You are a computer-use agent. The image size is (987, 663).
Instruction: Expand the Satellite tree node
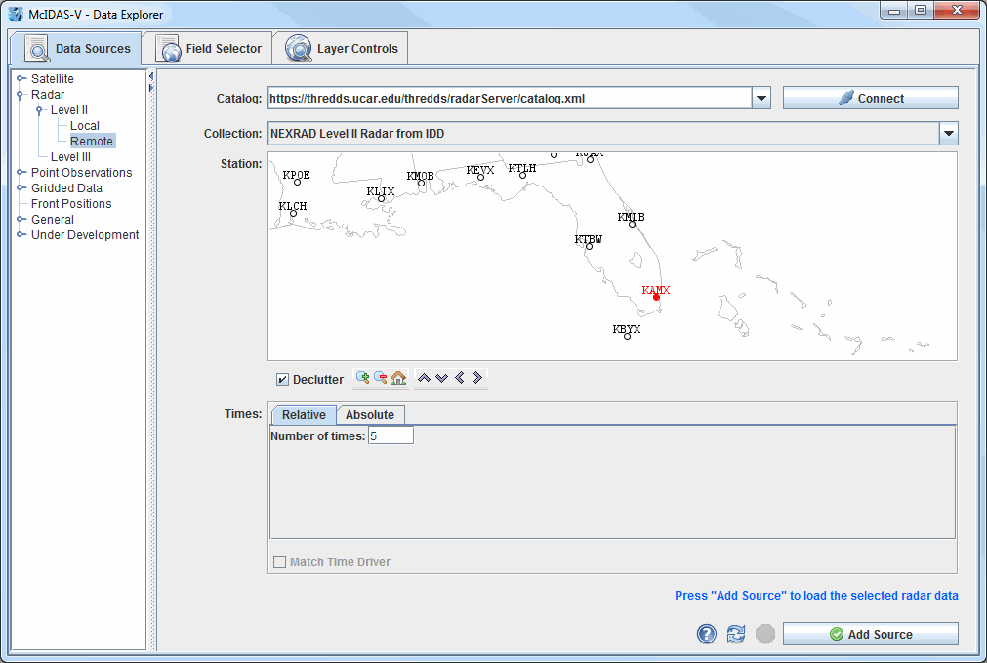[x=21, y=79]
